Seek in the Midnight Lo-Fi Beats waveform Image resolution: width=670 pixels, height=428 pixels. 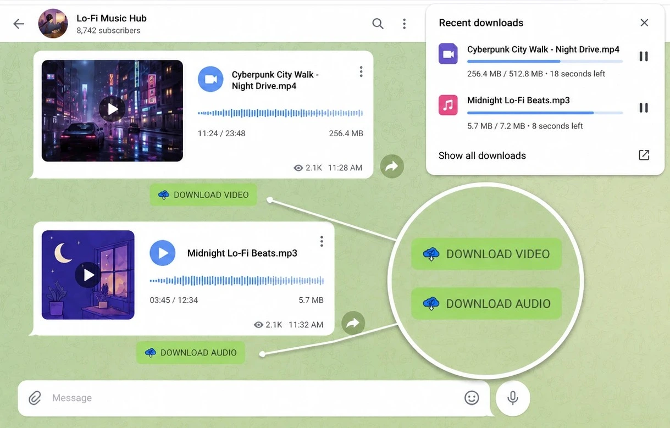point(237,281)
